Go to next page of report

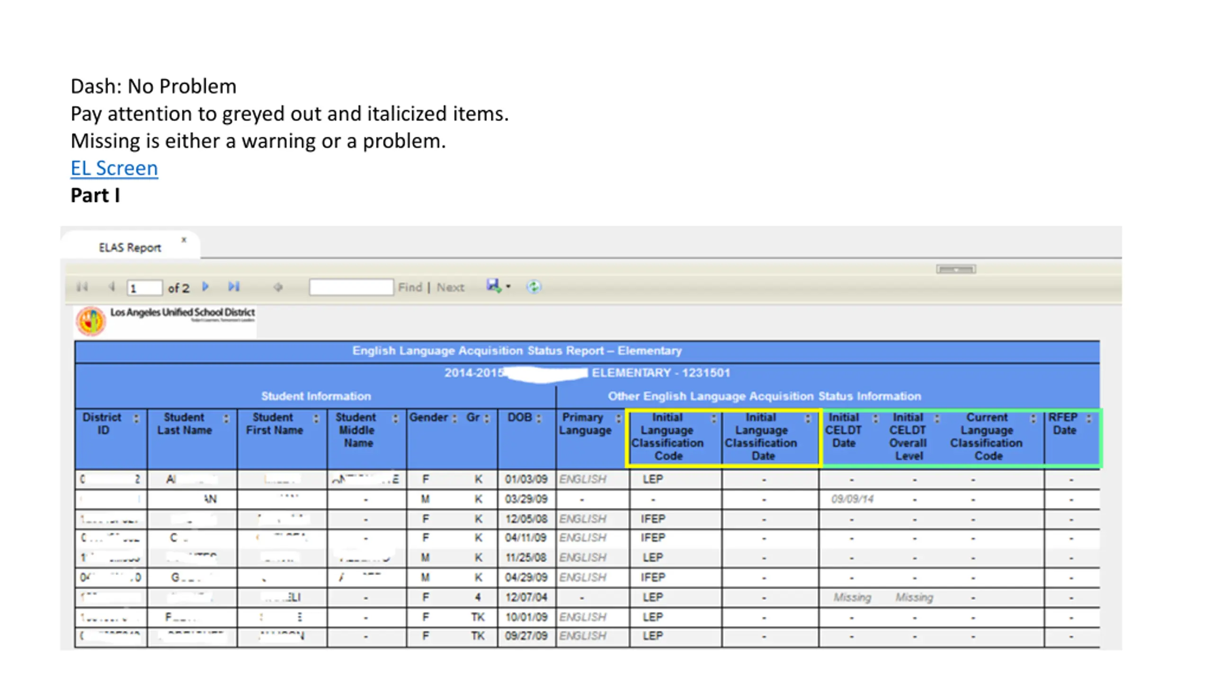coord(205,287)
